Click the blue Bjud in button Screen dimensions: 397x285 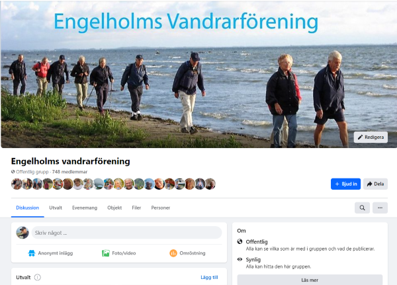(345, 184)
